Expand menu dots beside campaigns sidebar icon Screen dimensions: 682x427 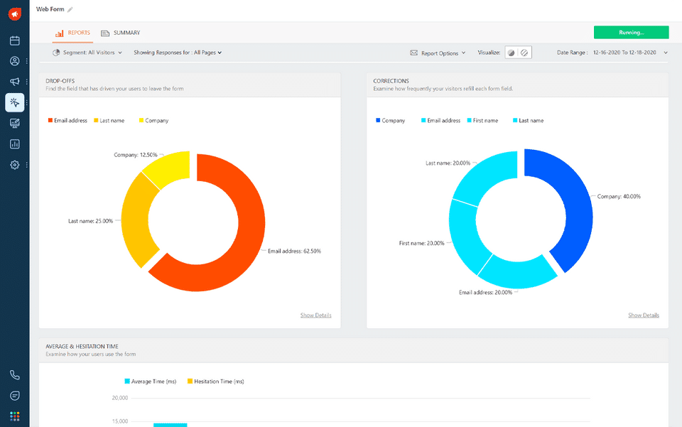27,81
